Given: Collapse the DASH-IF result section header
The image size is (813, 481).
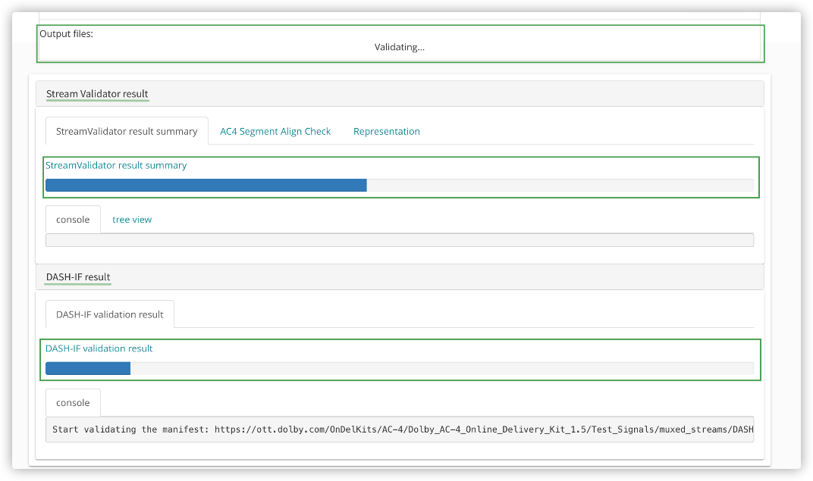Looking at the screenshot, I should coord(78,277).
